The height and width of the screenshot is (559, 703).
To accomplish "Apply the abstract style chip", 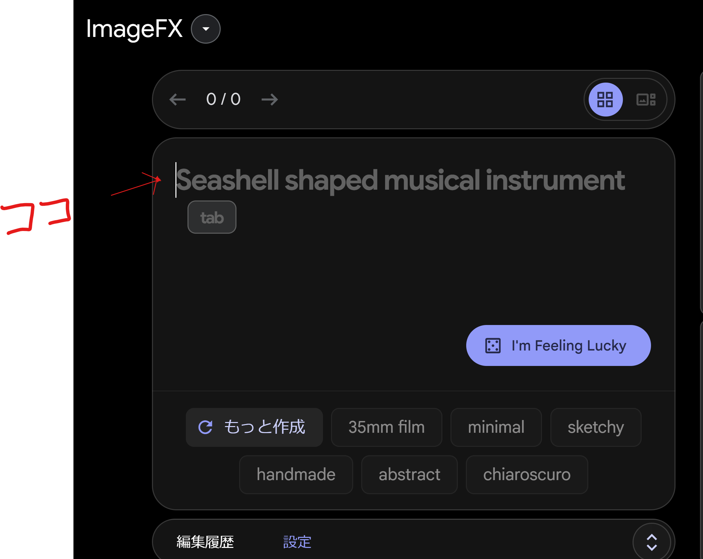I will tap(409, 474).
